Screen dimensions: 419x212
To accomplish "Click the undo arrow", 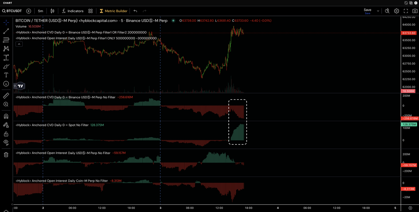I will [x=135, y=11].
